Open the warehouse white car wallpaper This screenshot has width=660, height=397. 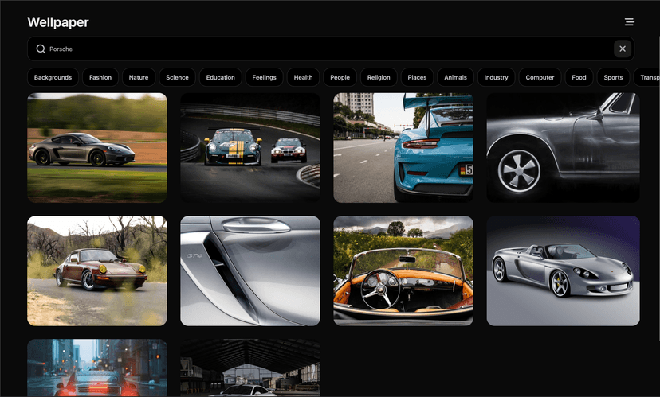(250, 368)
